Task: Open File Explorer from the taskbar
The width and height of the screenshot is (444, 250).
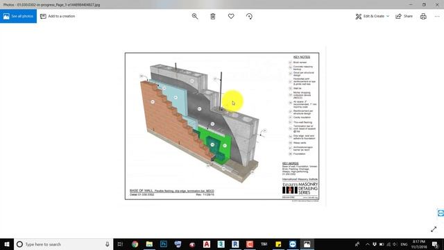Action: tap(149, 244)
